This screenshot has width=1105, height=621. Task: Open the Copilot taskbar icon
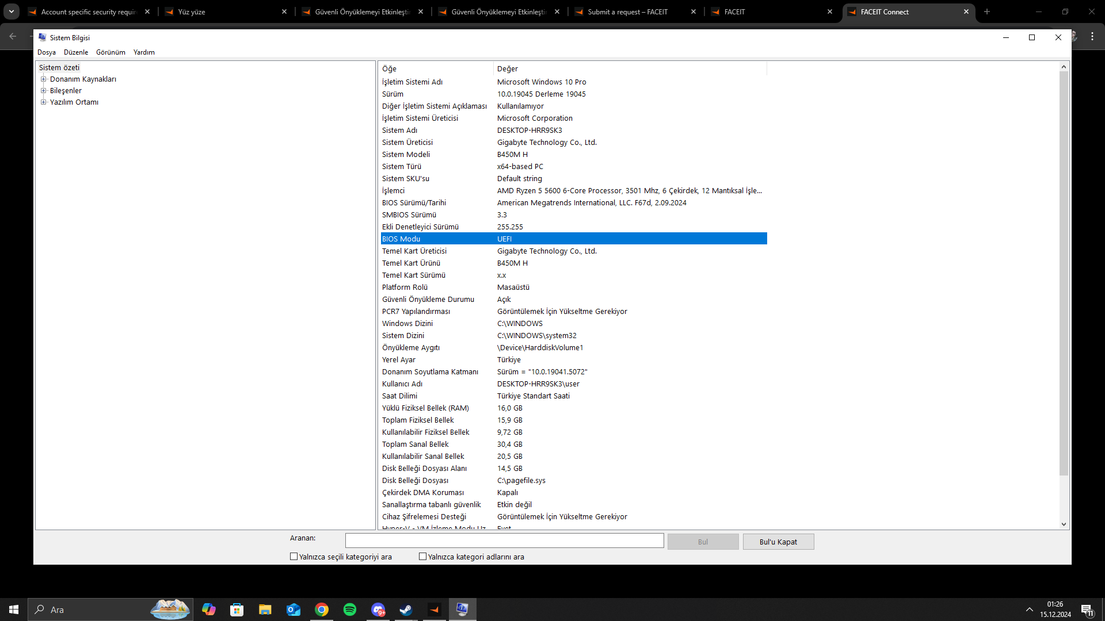point(208,609)
